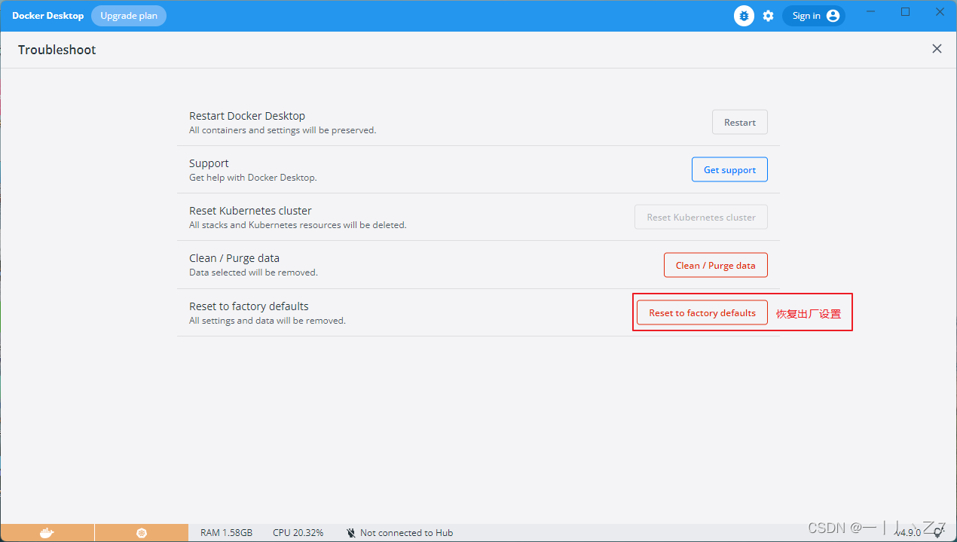
Task: Click the Get support button
Action: tap(729, 170)
